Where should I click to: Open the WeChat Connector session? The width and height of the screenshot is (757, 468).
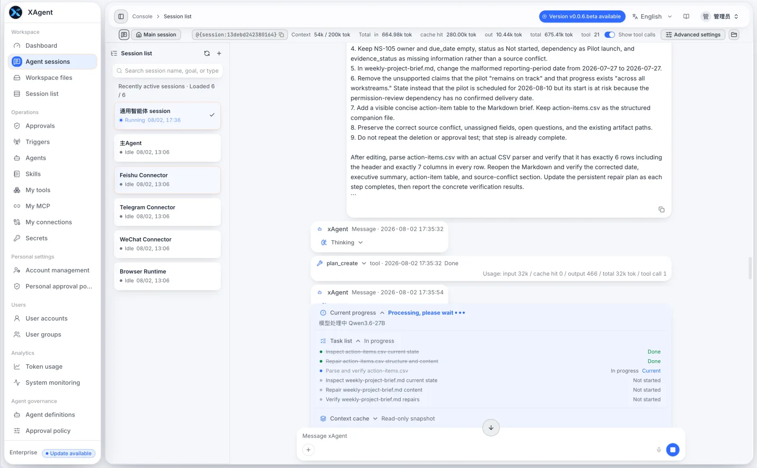click(167, 244)
